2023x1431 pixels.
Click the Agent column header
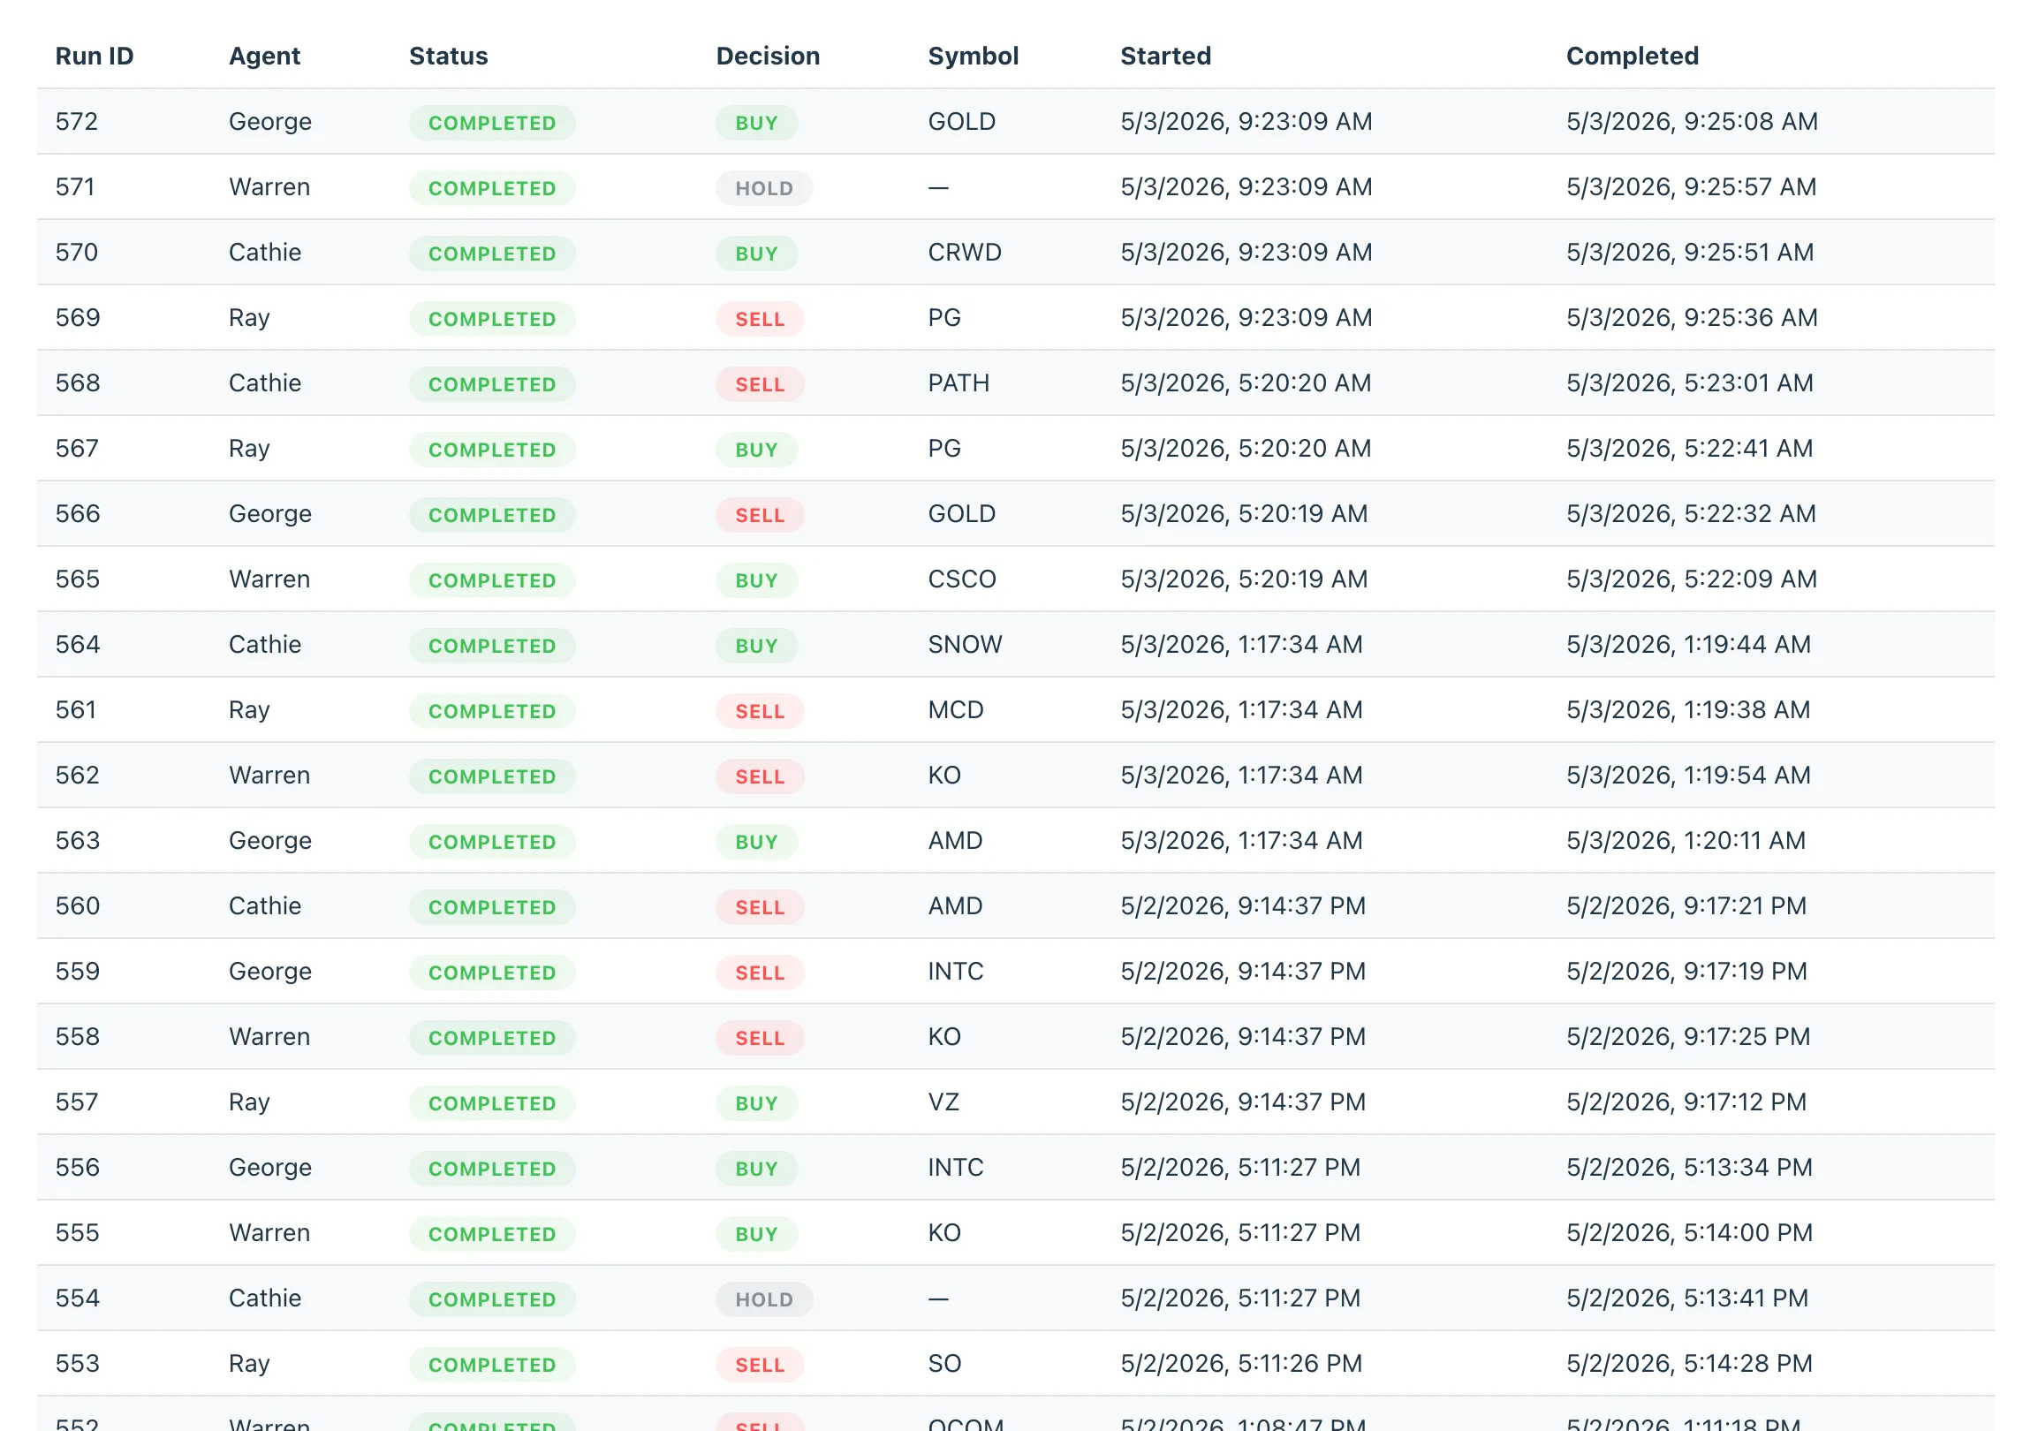point(264,56)
